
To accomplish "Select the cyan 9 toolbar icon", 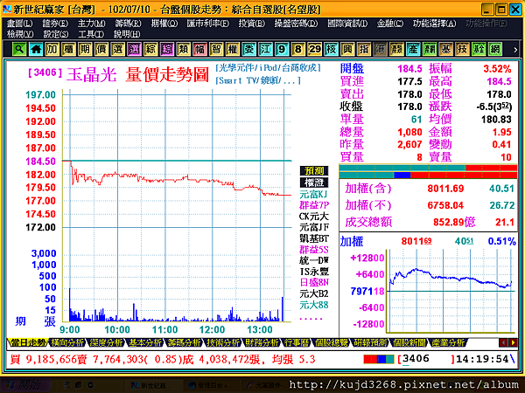I will point(282,50).
